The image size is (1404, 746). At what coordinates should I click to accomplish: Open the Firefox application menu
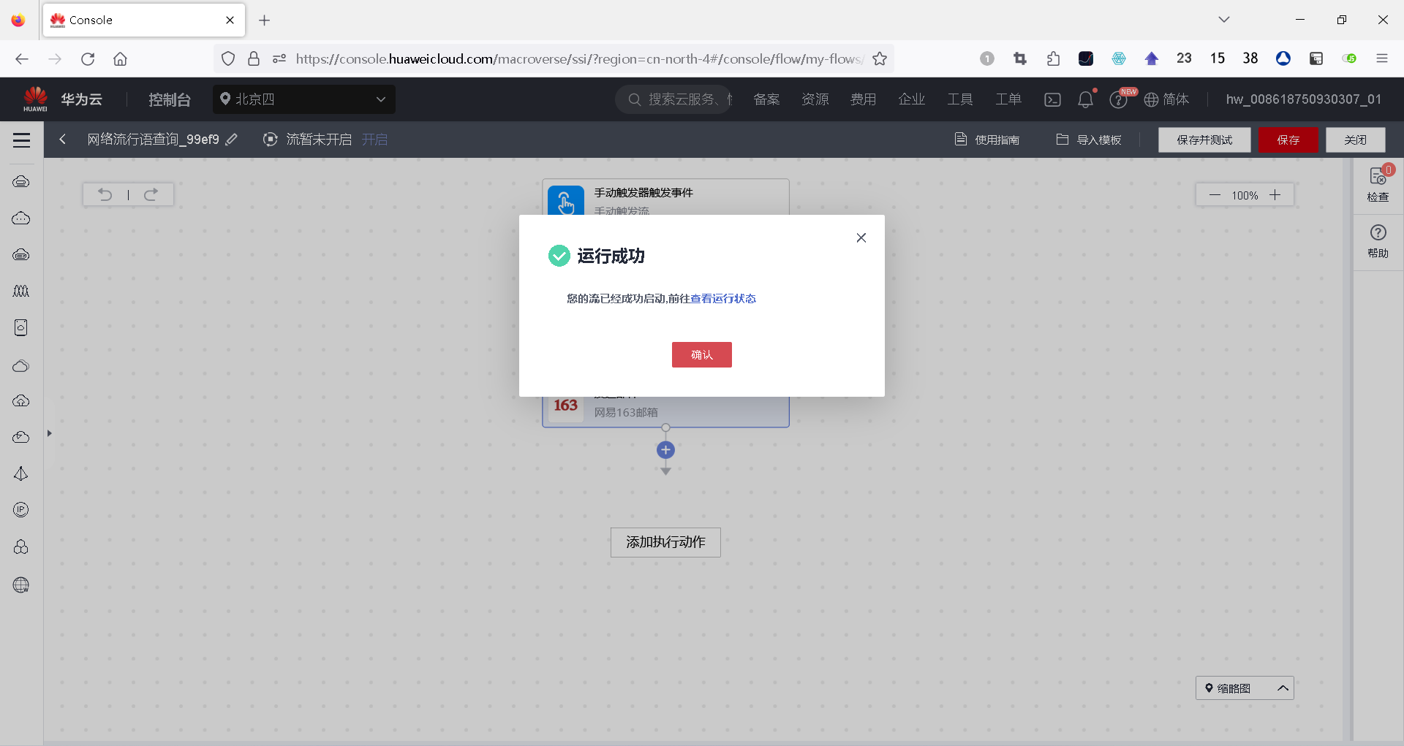(x=1382, y=59)
